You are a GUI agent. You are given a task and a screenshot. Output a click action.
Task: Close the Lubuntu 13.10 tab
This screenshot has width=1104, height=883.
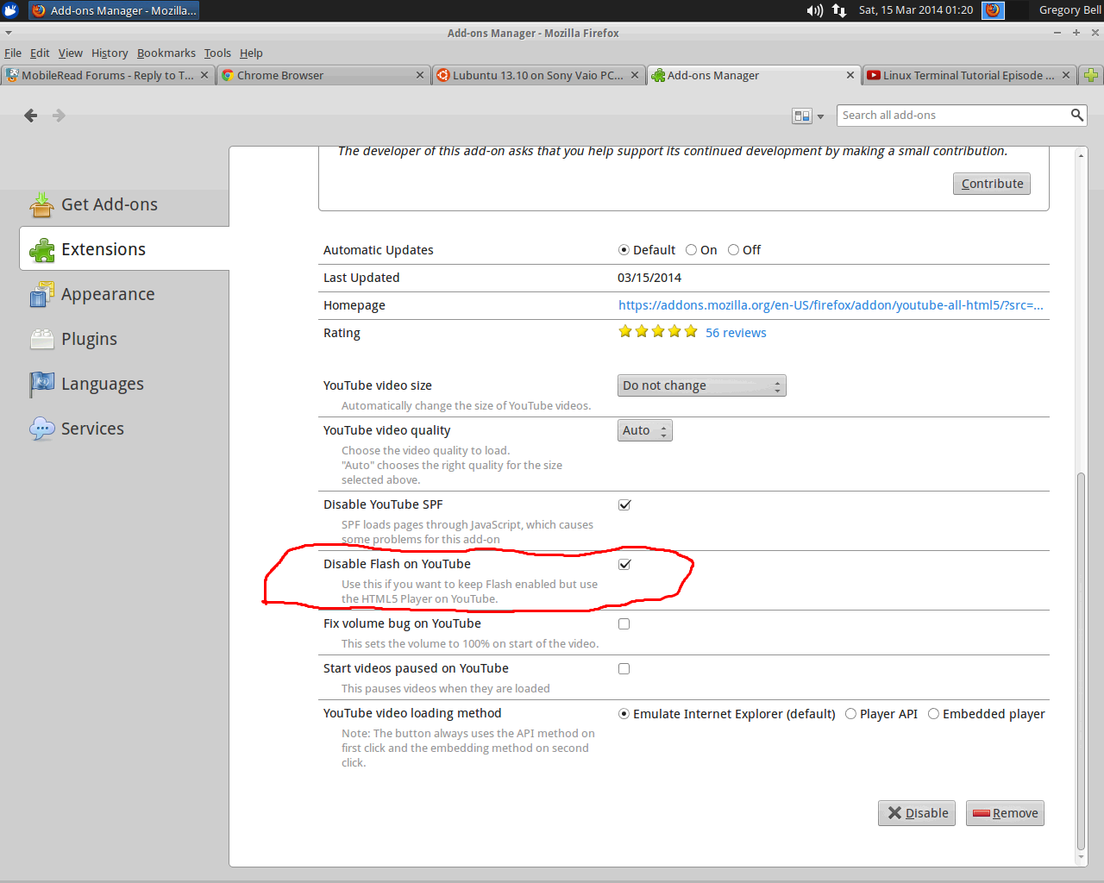(x=635, y=75)
